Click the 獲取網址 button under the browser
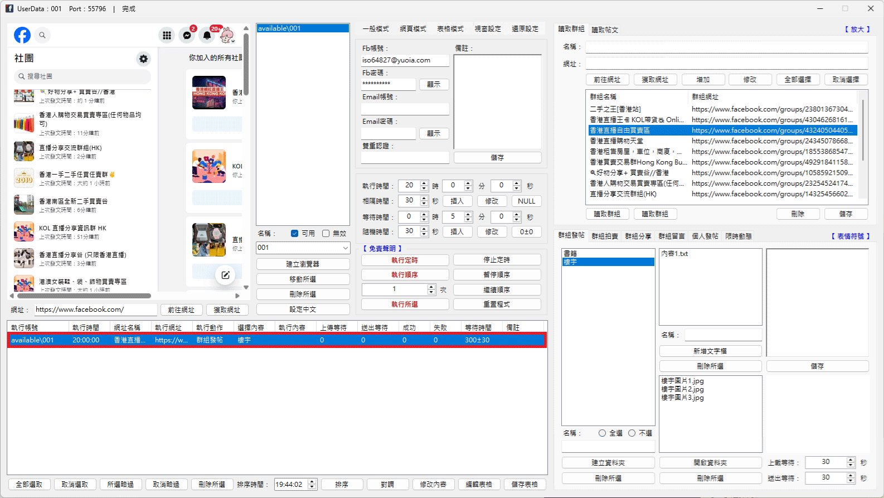Image resolution: width=884 pixels, height=498 pixels. pos(227,310)
